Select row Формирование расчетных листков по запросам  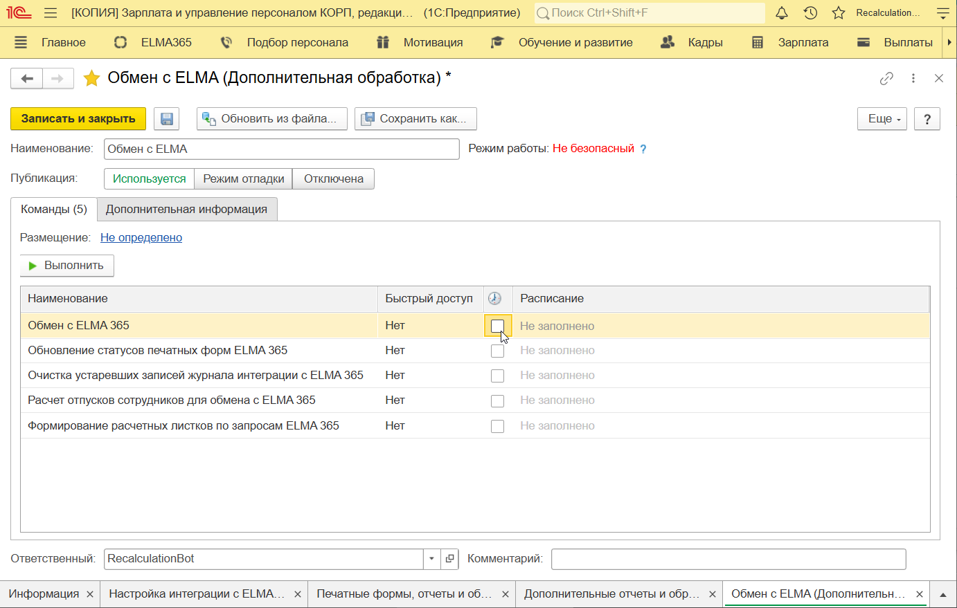point(475,425)
